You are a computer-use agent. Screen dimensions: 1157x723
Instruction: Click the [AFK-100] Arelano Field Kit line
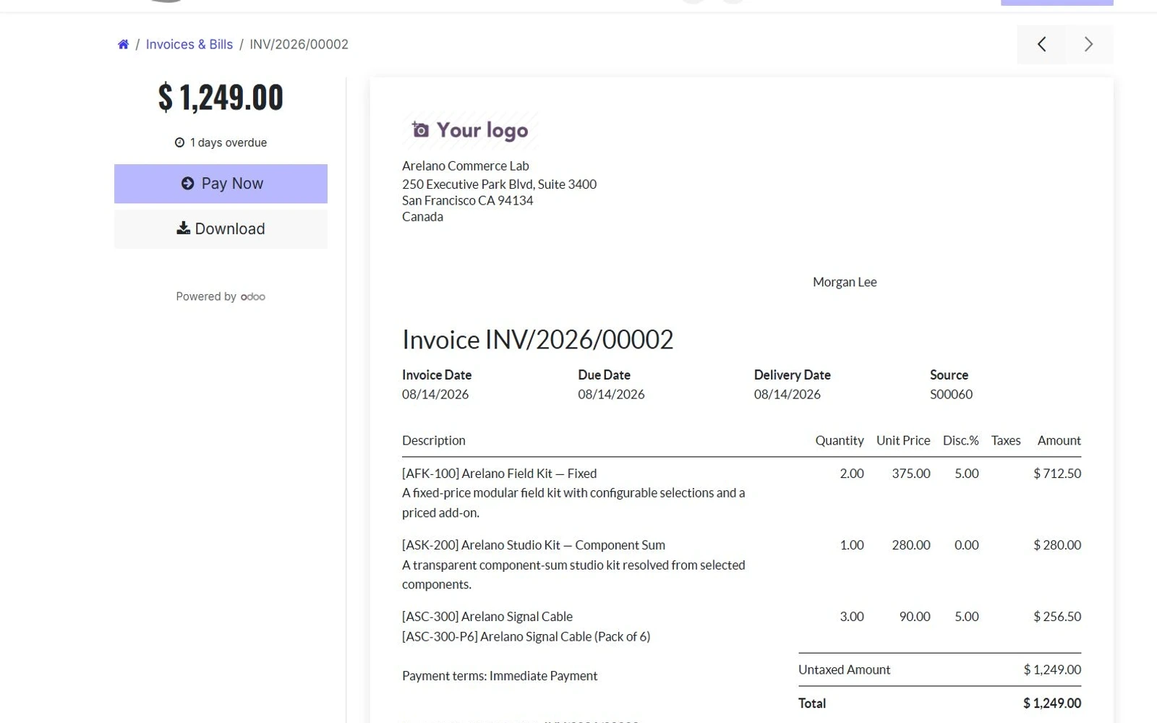[x=499, y=474]
